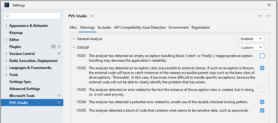Click the IntelliJ logo in the title bar
The height and width of the screenshot is (123, 278).
pos(6,5)
